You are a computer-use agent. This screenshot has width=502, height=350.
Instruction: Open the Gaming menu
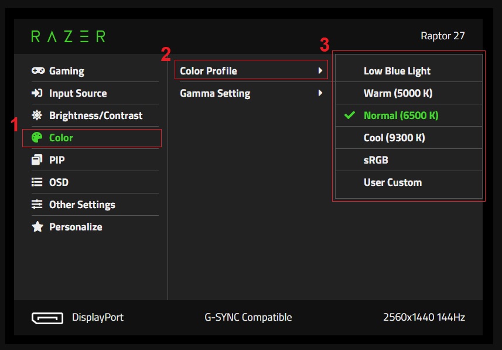[x=95, y=70]
